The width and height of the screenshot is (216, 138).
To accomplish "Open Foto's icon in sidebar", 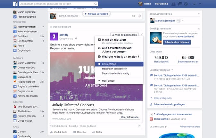I will (15, 46).
